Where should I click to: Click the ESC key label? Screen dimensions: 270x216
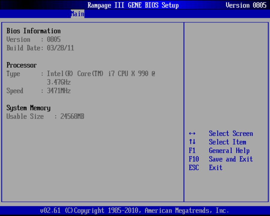pos(194,168)
